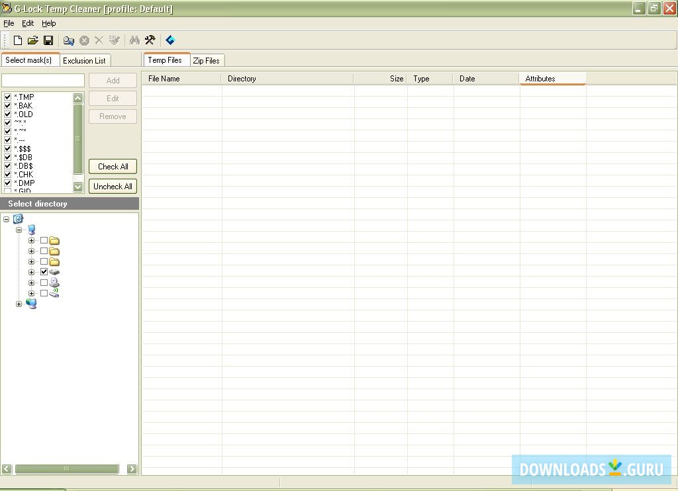The width and height of the screenshot is (678, 491).
Task: Uncheck the *.TMP mask checkbox
Action: point(8,97)
